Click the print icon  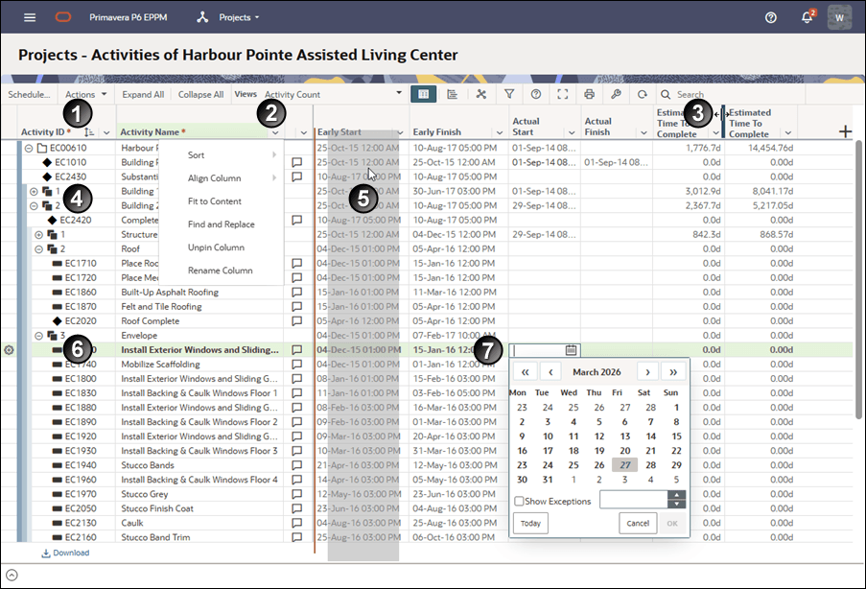pyautogui.click(x=589, y=94)
